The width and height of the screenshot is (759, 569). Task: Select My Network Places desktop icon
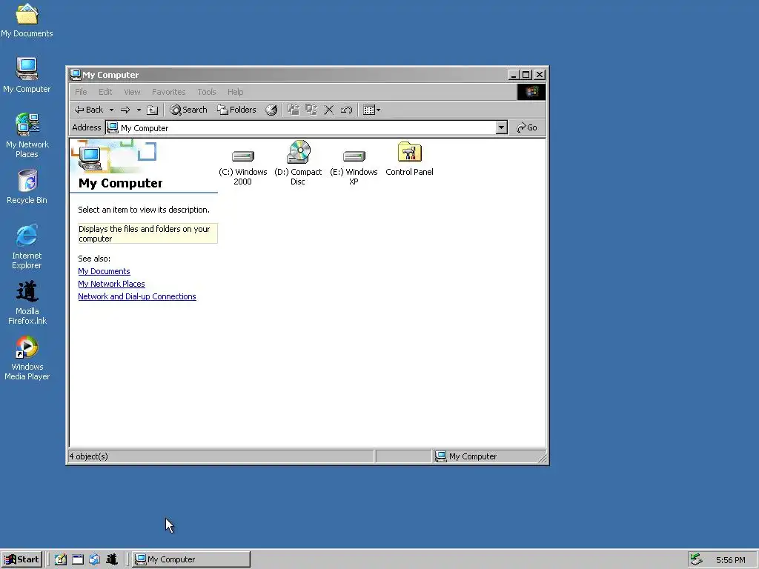(27, 136)
